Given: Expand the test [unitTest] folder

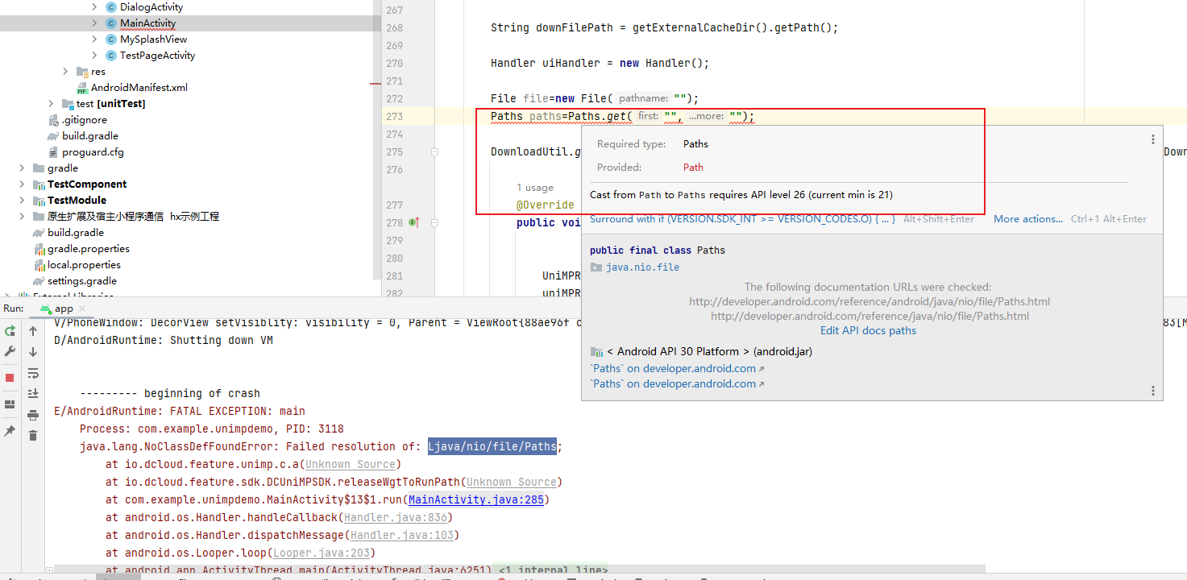Looking at the screenshot, I should (52, 104).
